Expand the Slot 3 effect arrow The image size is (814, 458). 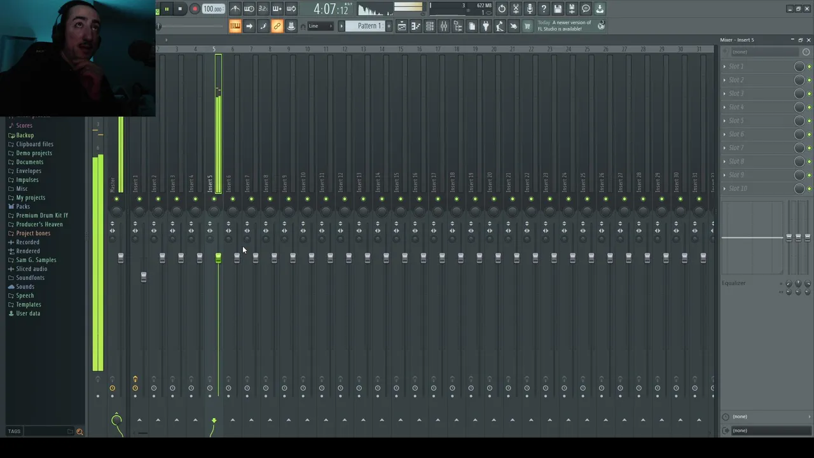724,94
